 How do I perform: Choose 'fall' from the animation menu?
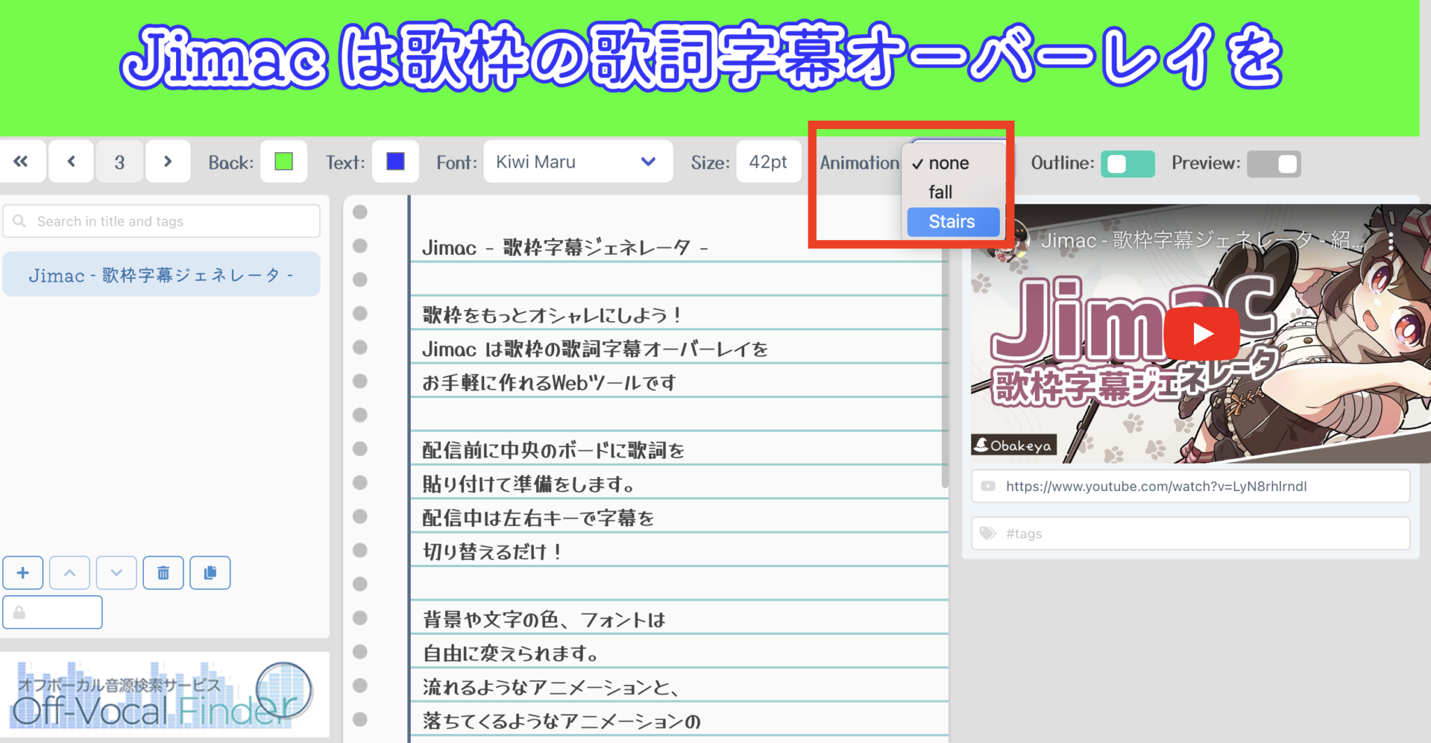coord(940,192)
